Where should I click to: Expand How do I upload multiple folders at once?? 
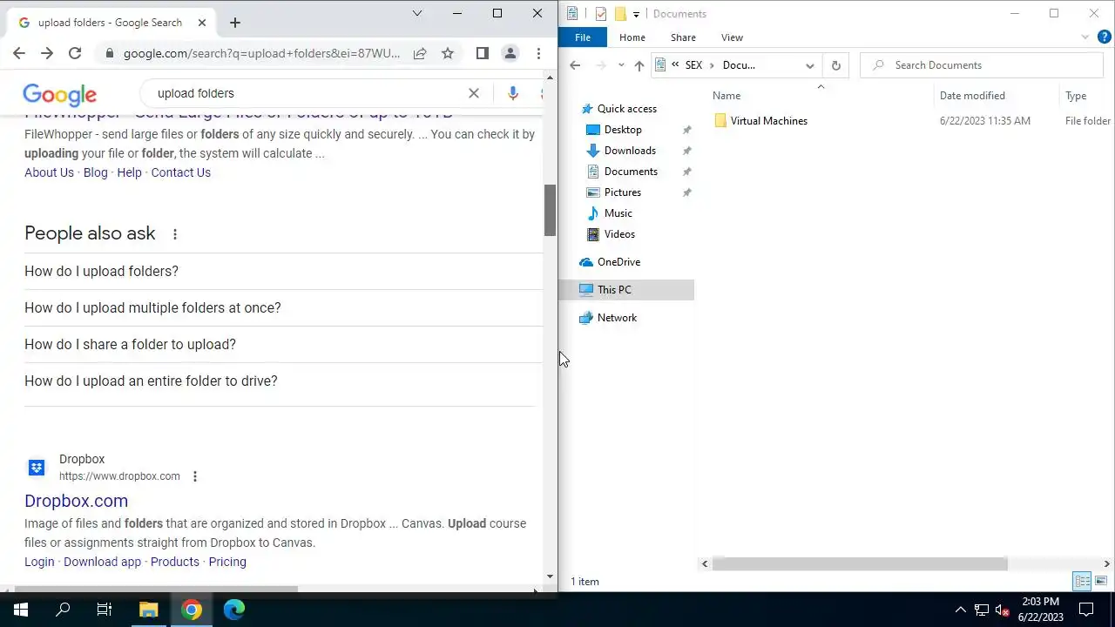(283, 307)
